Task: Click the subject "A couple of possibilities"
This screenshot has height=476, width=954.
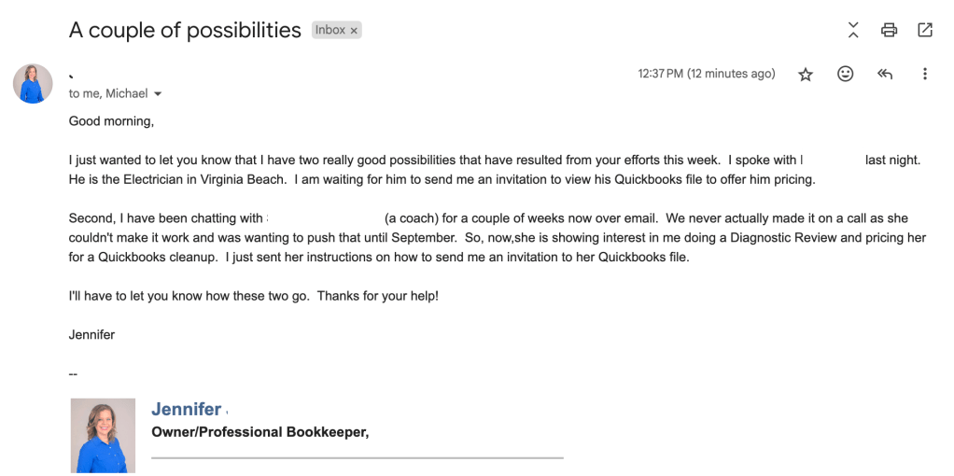Action: pos(185,30)
